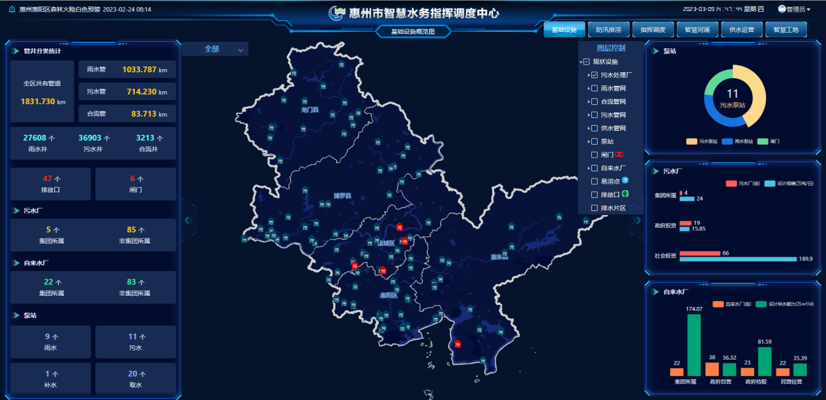Image resolution: width=826 pixels, height=400 pixels.
Task: Toggle the 雨水泵站 blue legend swatch
Action: click(726, 141)
